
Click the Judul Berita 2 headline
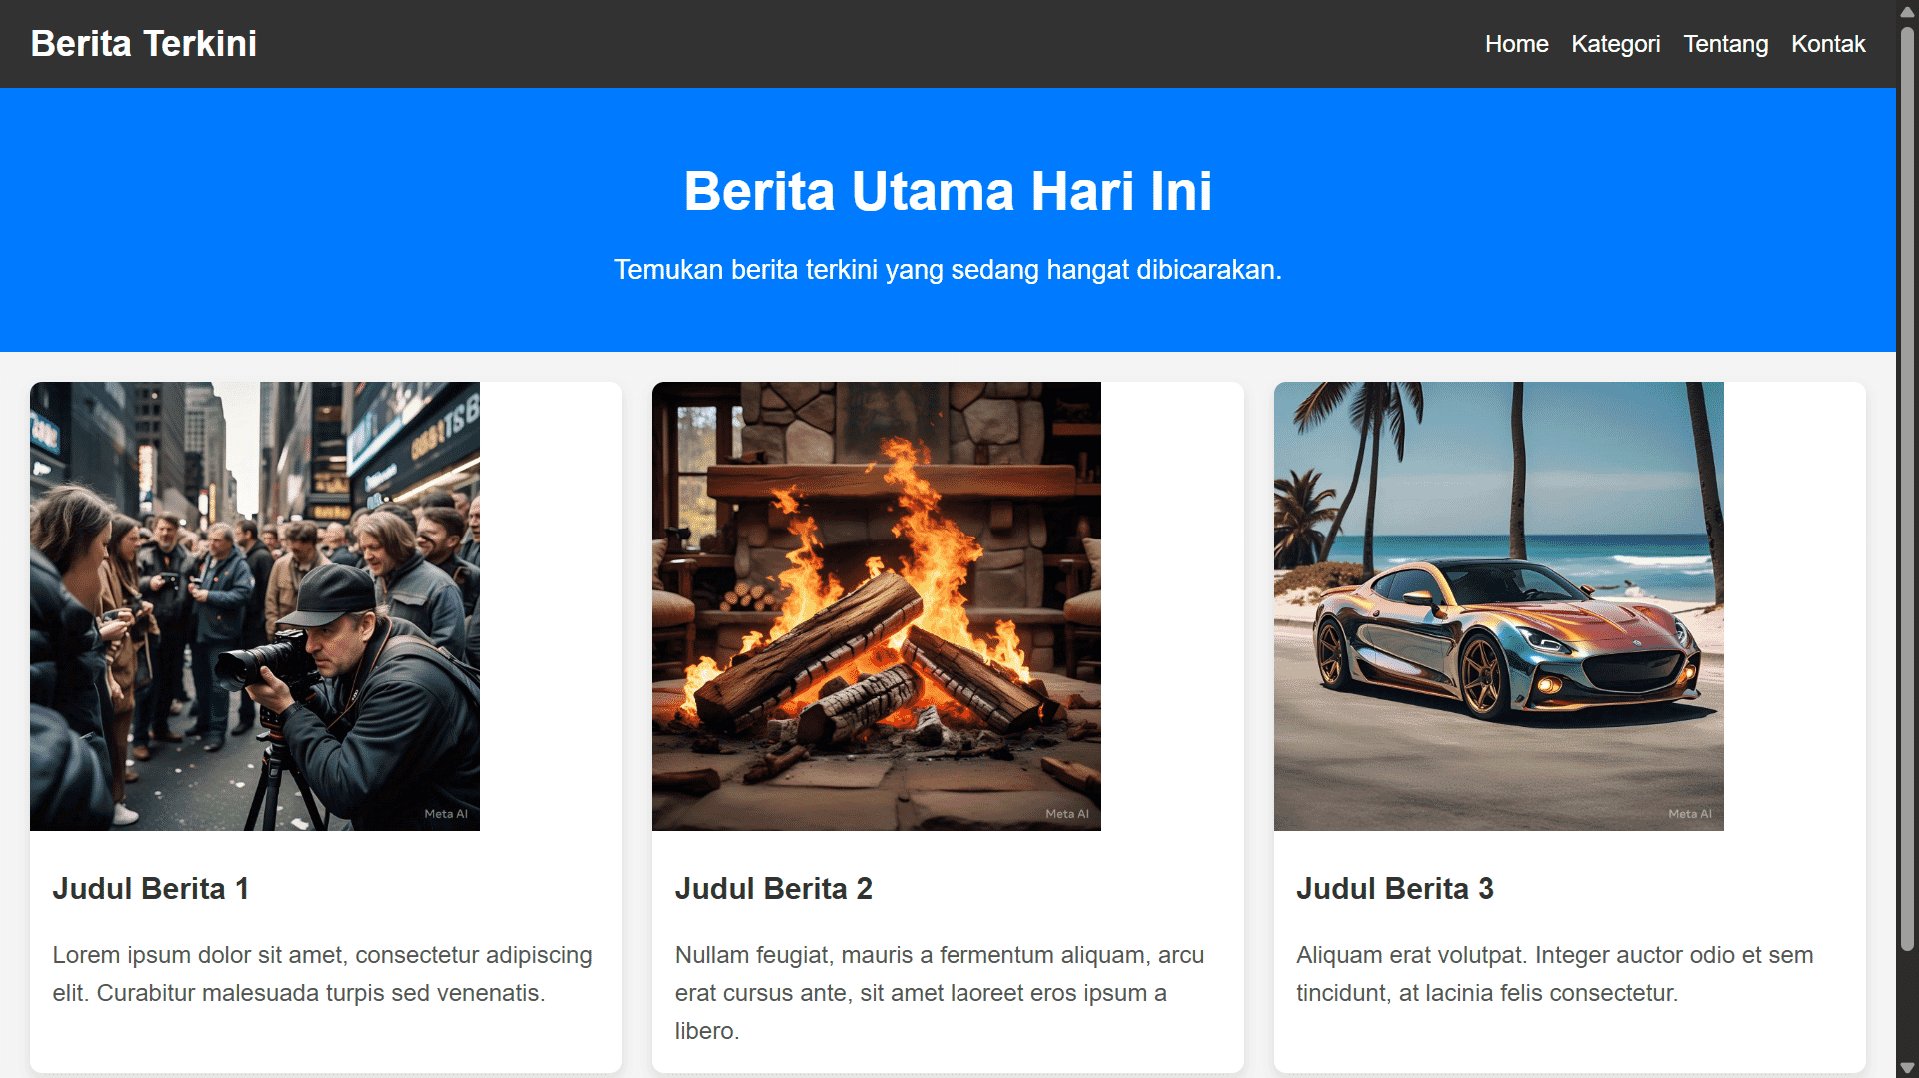tap(773, 888)
